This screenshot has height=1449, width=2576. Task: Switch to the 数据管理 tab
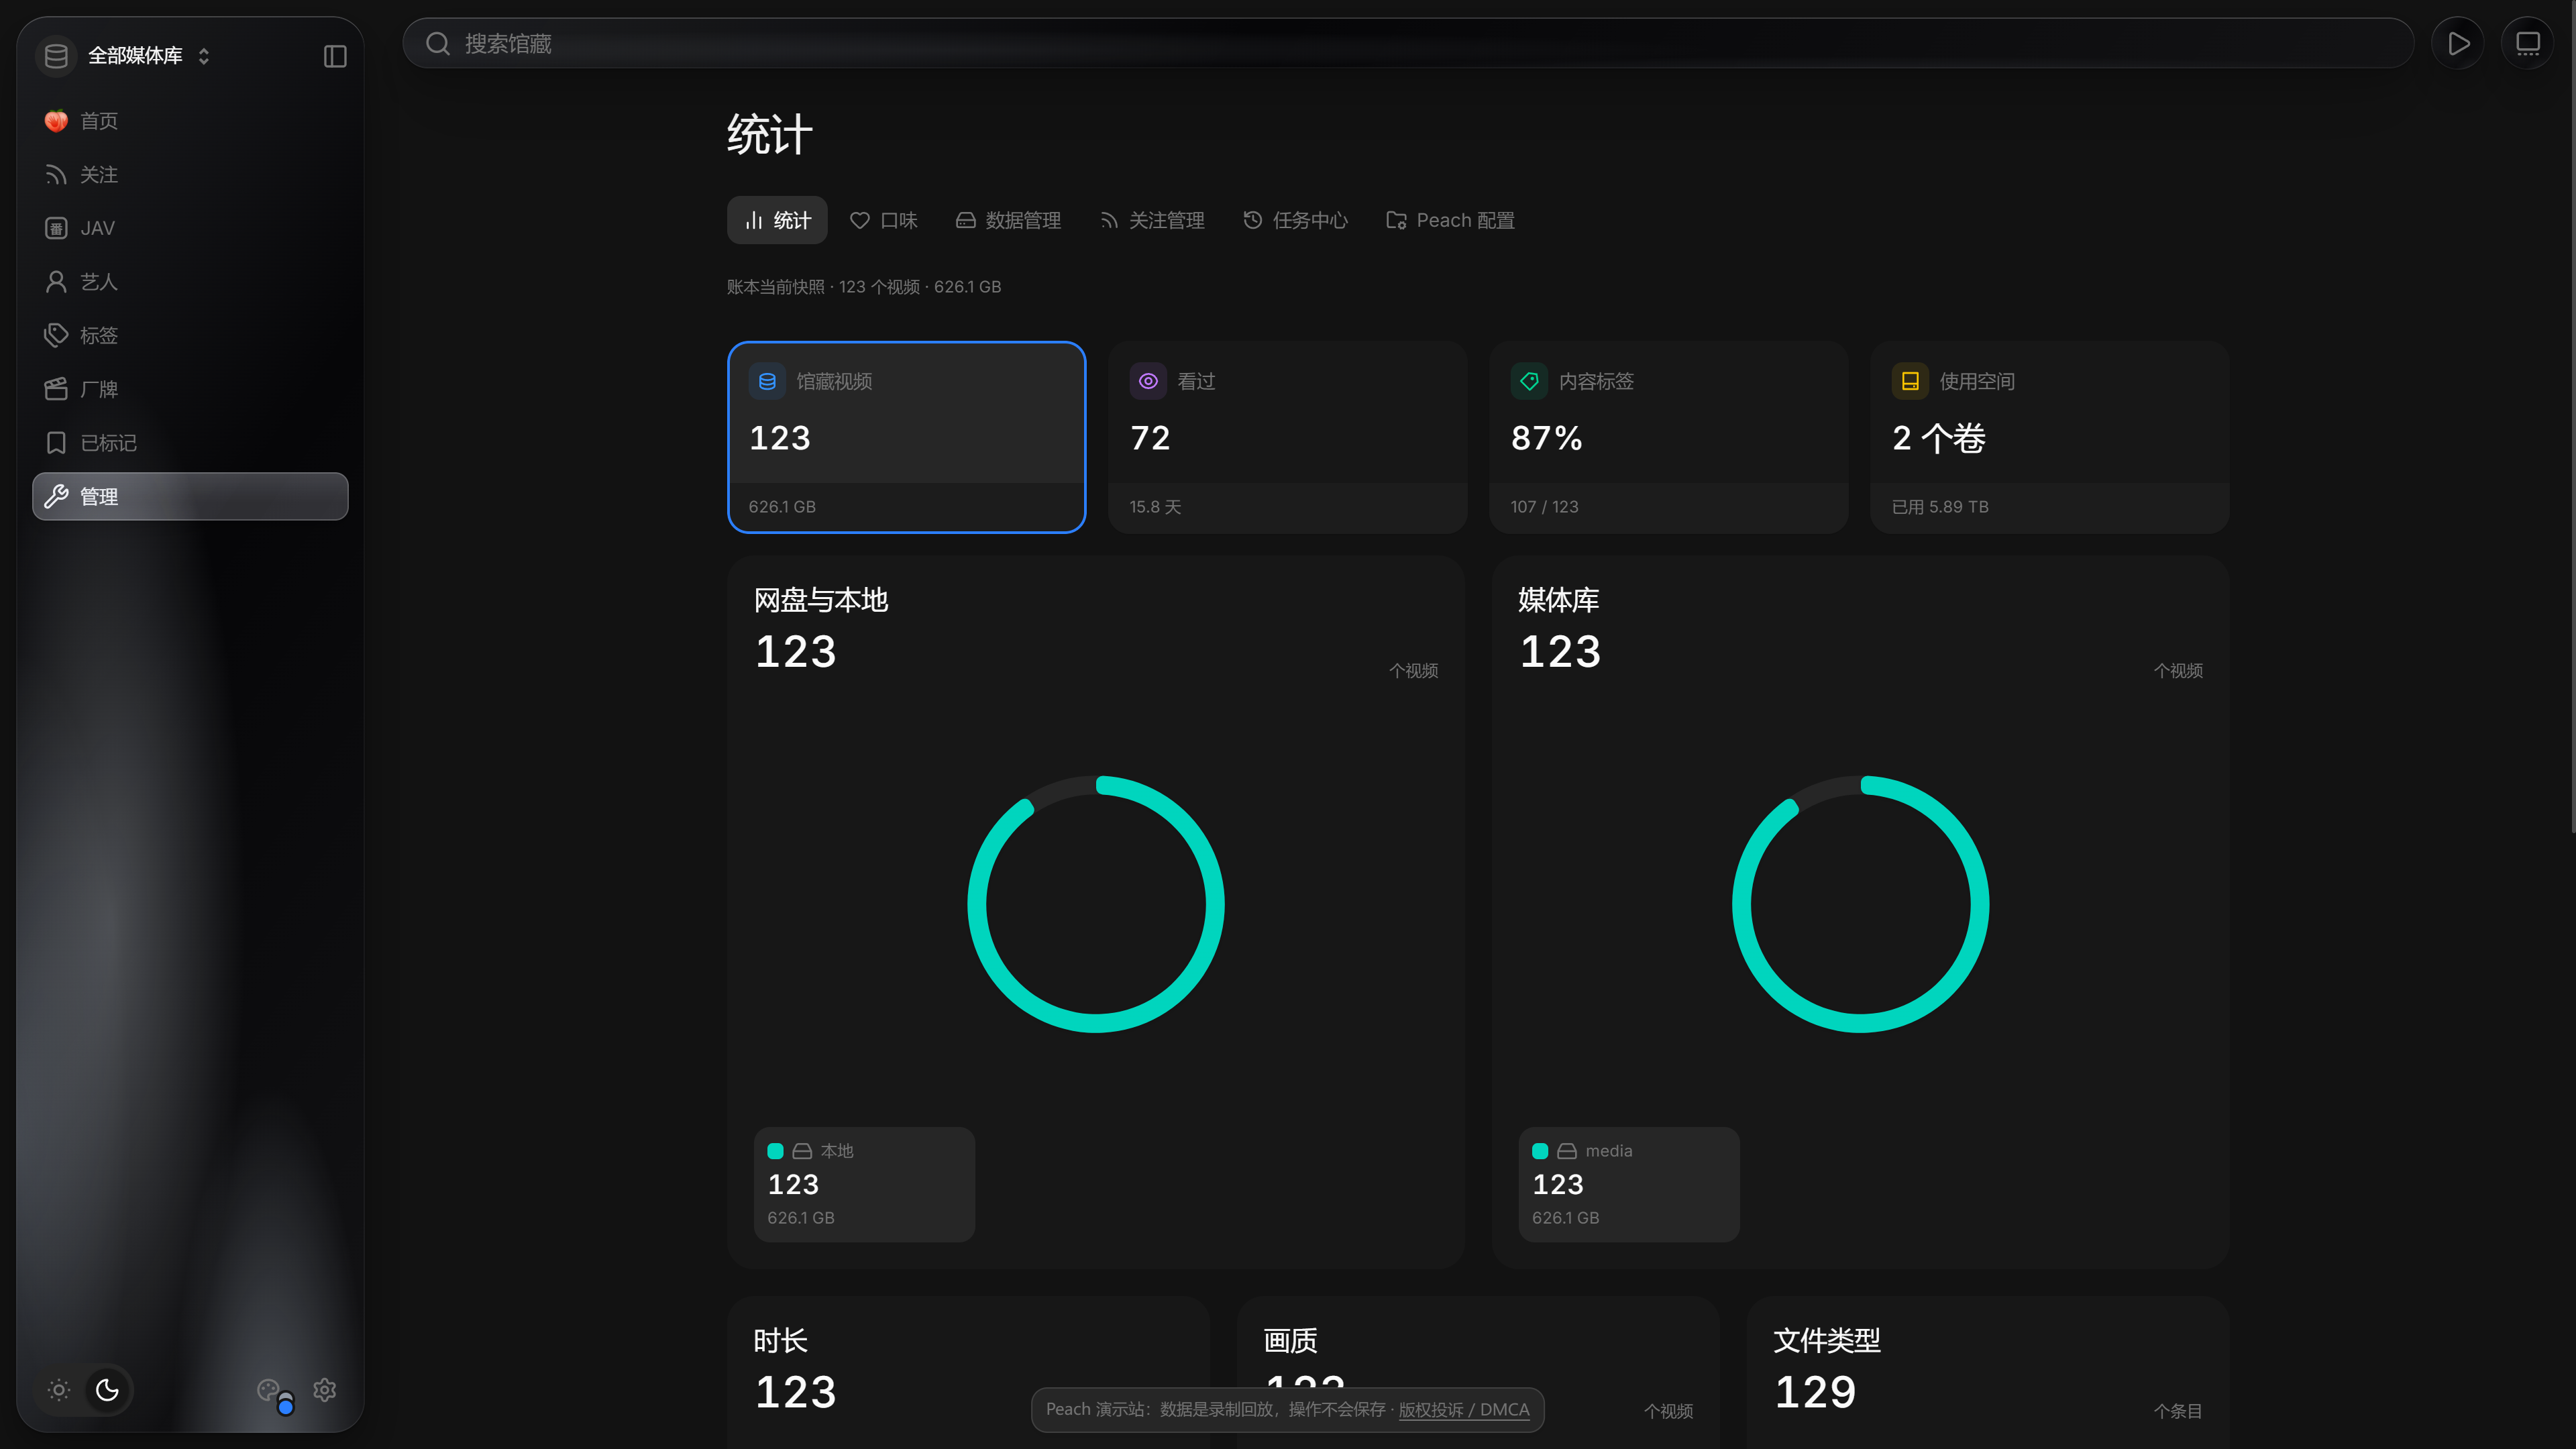(x=1008, y=220)
